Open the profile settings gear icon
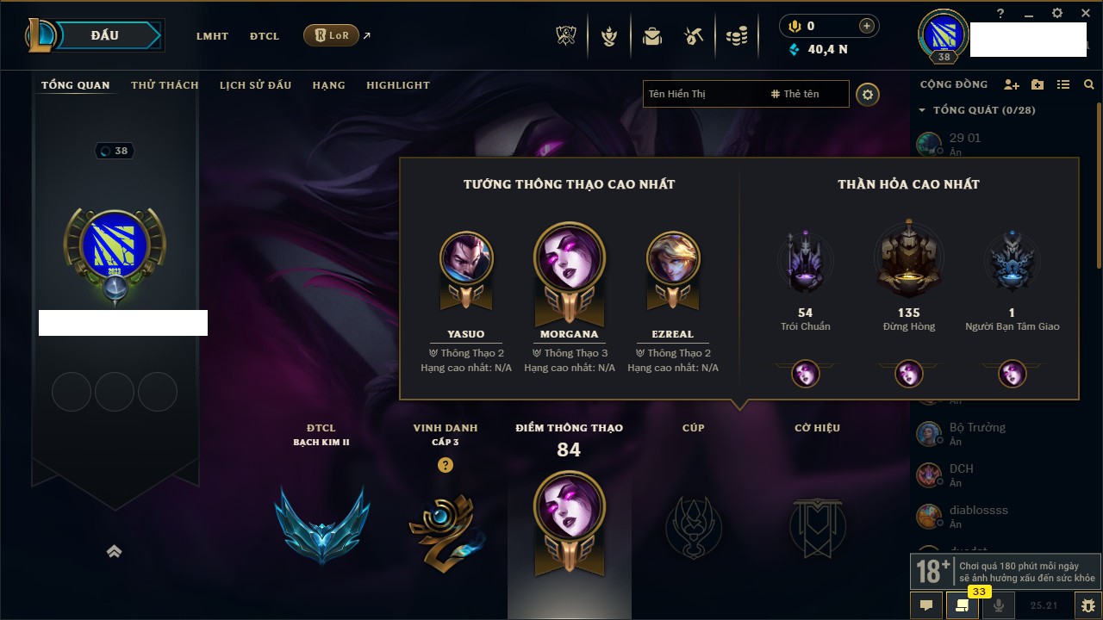The width and height of the screenshot is (1103, 620). click(x=868, y=94)
